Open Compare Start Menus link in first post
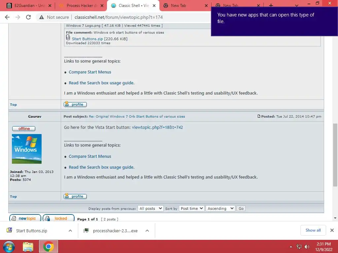This screenshot has height=253, width=338. pos(90,72)
